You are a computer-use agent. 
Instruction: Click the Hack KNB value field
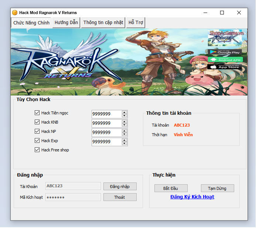(107, 123)
